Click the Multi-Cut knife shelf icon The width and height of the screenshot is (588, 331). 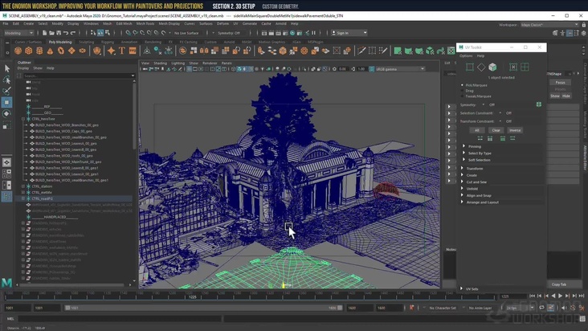tap(361, 51)
